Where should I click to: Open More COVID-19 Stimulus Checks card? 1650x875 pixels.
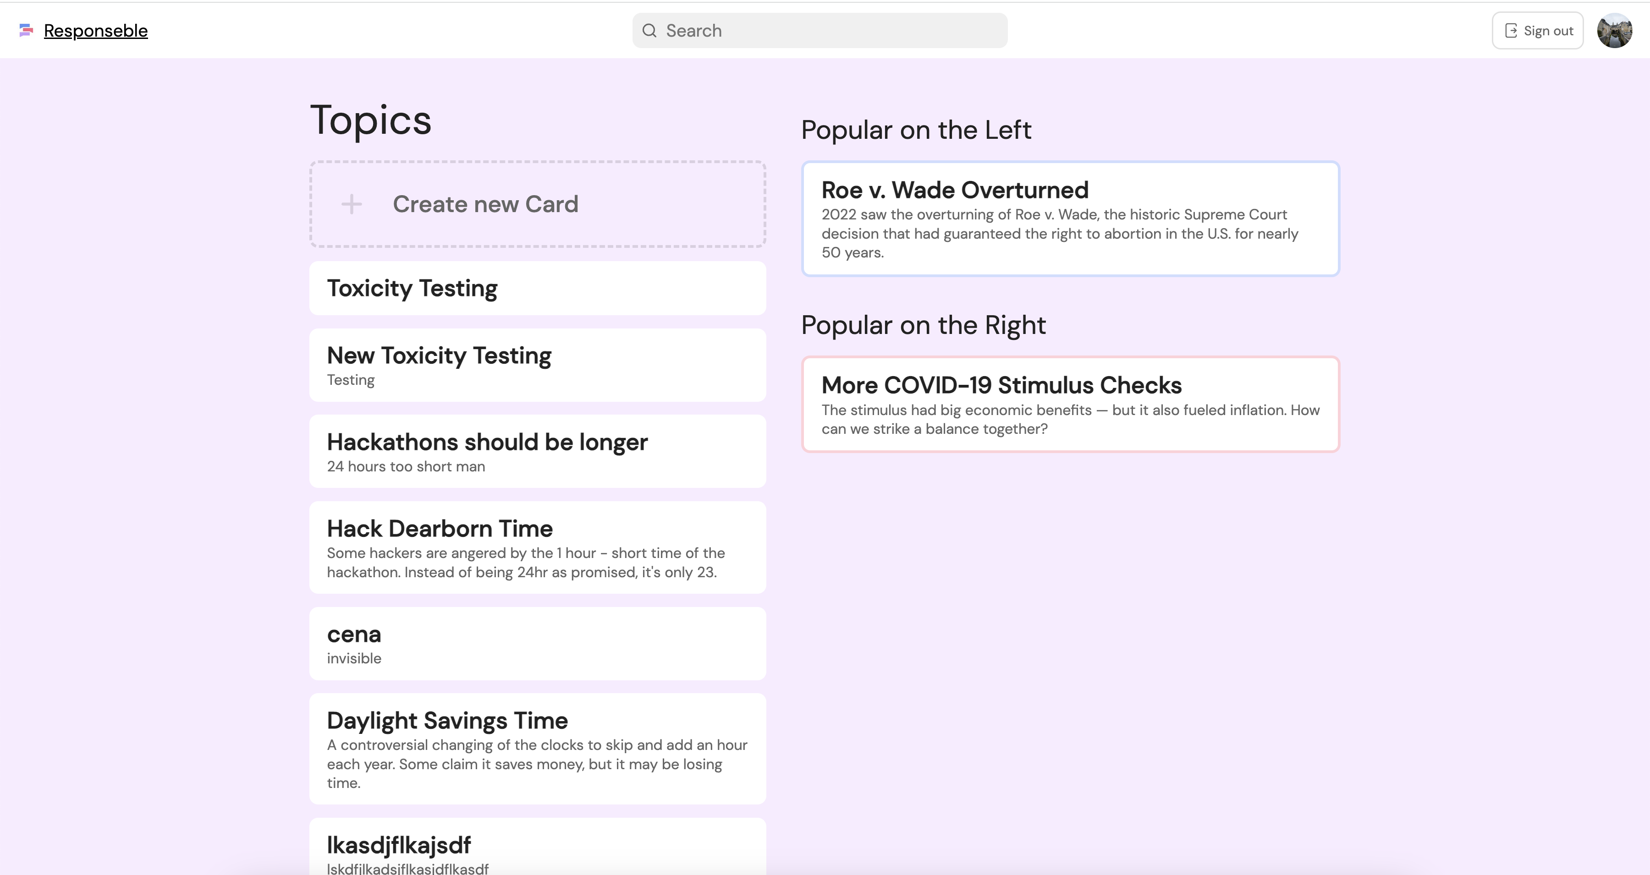[1001, 385]
